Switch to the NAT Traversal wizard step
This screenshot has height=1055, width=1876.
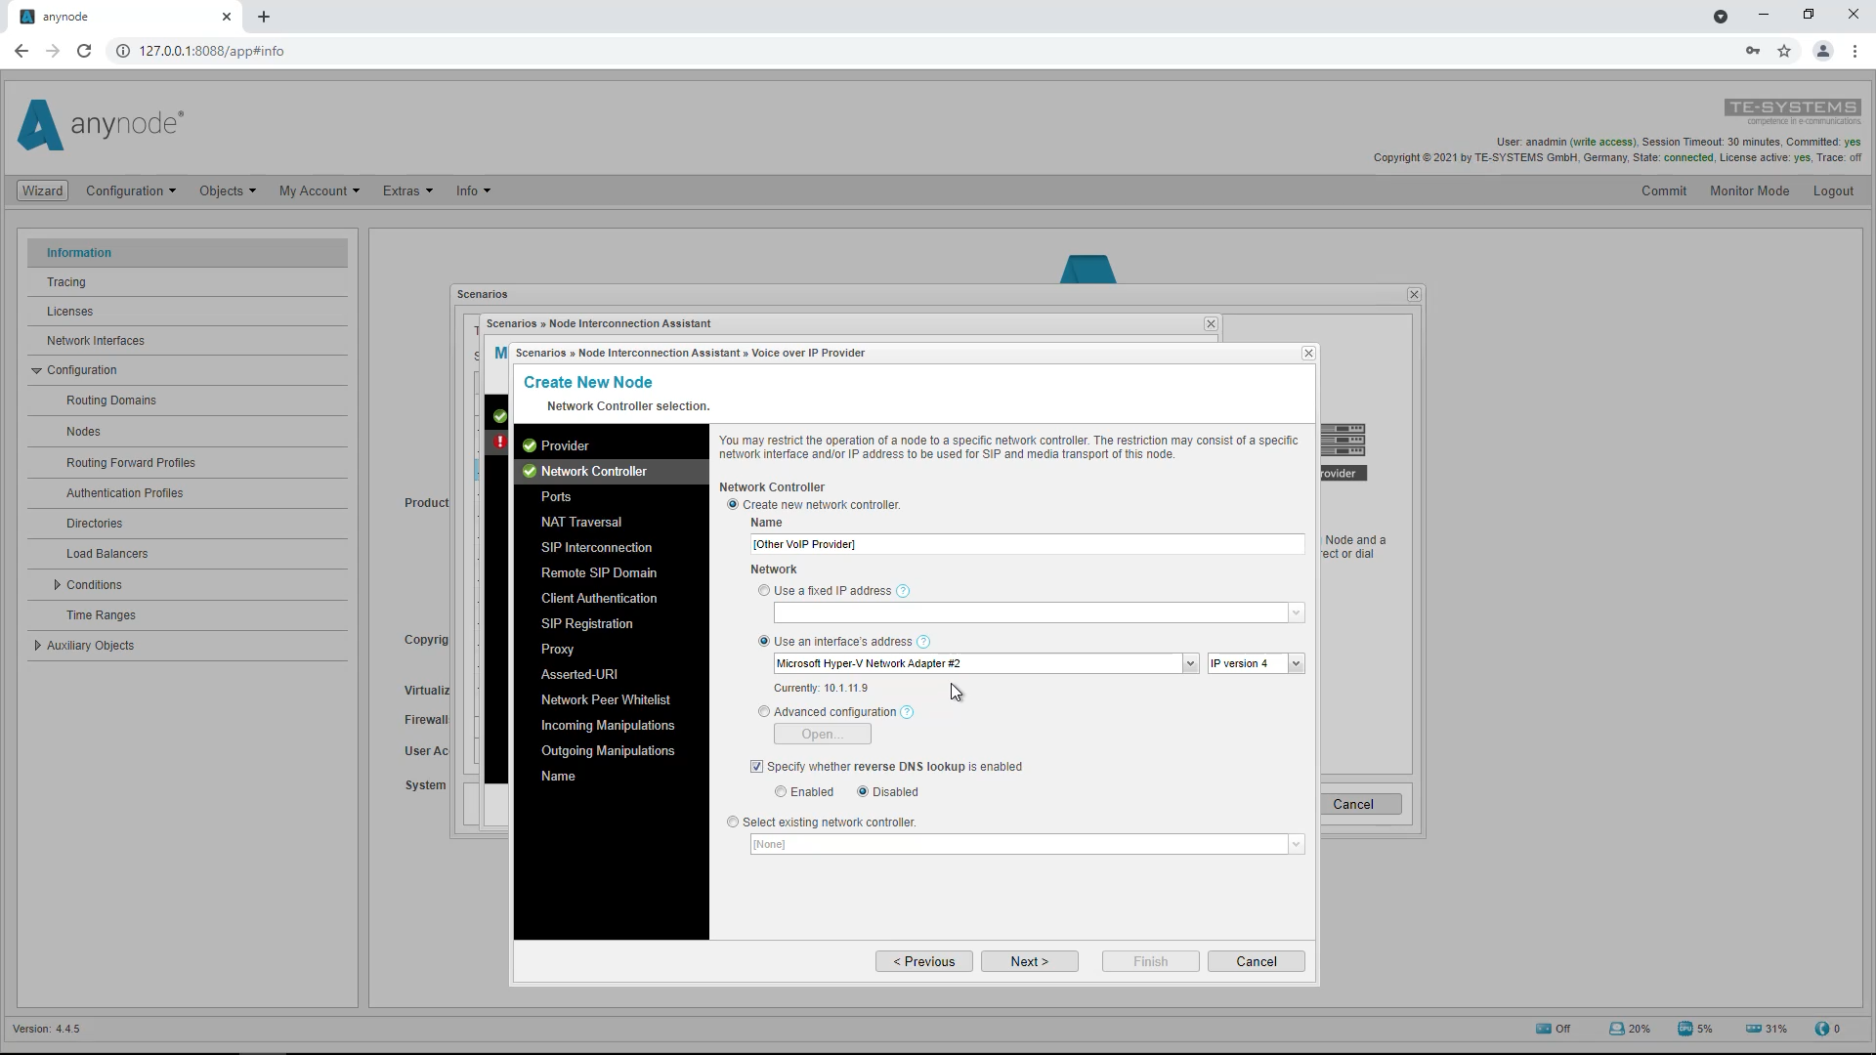click(580, 522)
